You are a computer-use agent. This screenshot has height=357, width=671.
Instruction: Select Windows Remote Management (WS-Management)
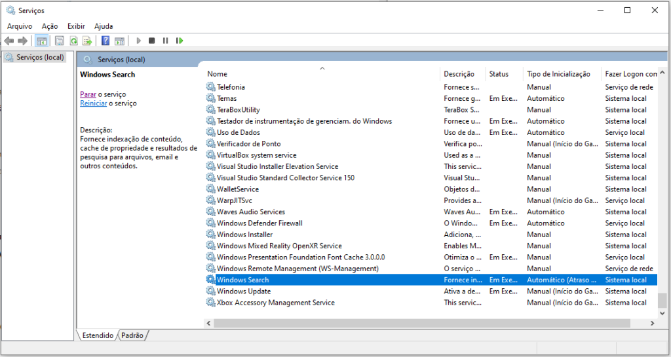[297, 269]
